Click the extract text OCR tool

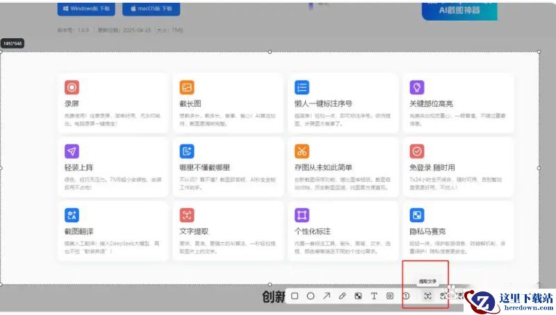coord(427,296)
